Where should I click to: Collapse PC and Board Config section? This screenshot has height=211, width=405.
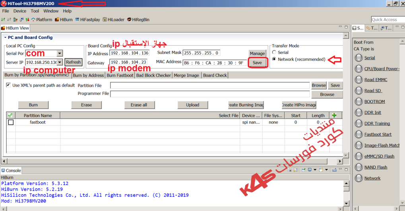pyautogui.click(x=5, y=37)
